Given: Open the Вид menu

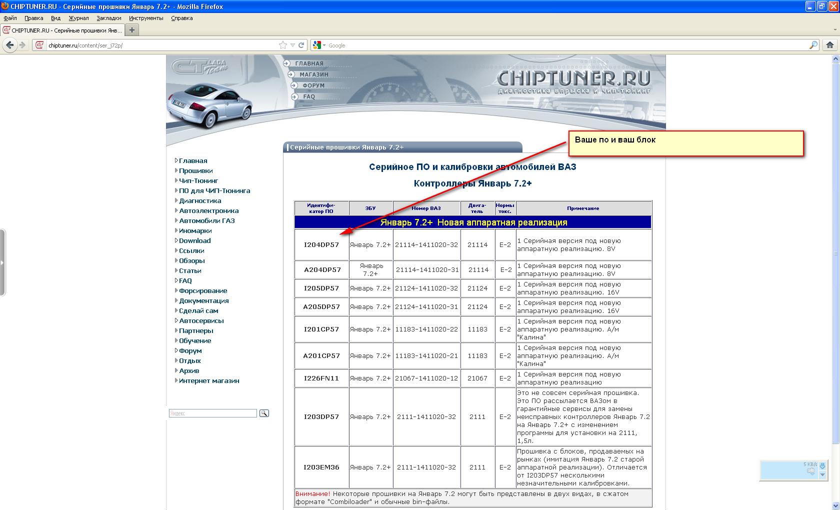Looking at the screenshot, I should 55,18.
